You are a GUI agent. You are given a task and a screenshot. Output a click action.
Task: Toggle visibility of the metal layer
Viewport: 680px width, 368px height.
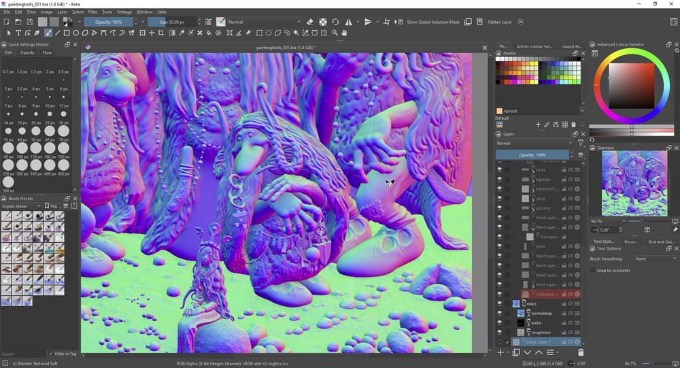[x=499, y=323]
